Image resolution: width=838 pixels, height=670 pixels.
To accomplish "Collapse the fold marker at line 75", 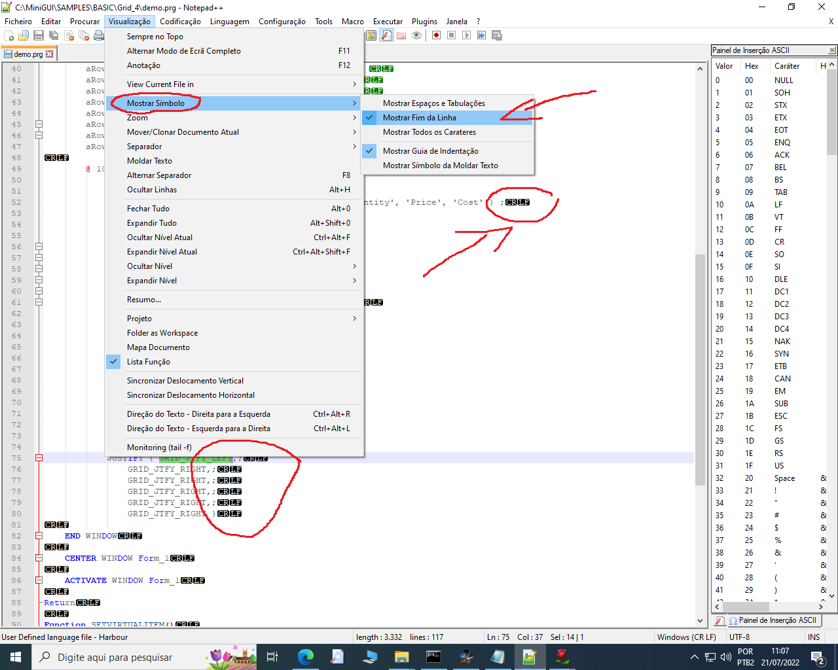I will tap(39, 458).
